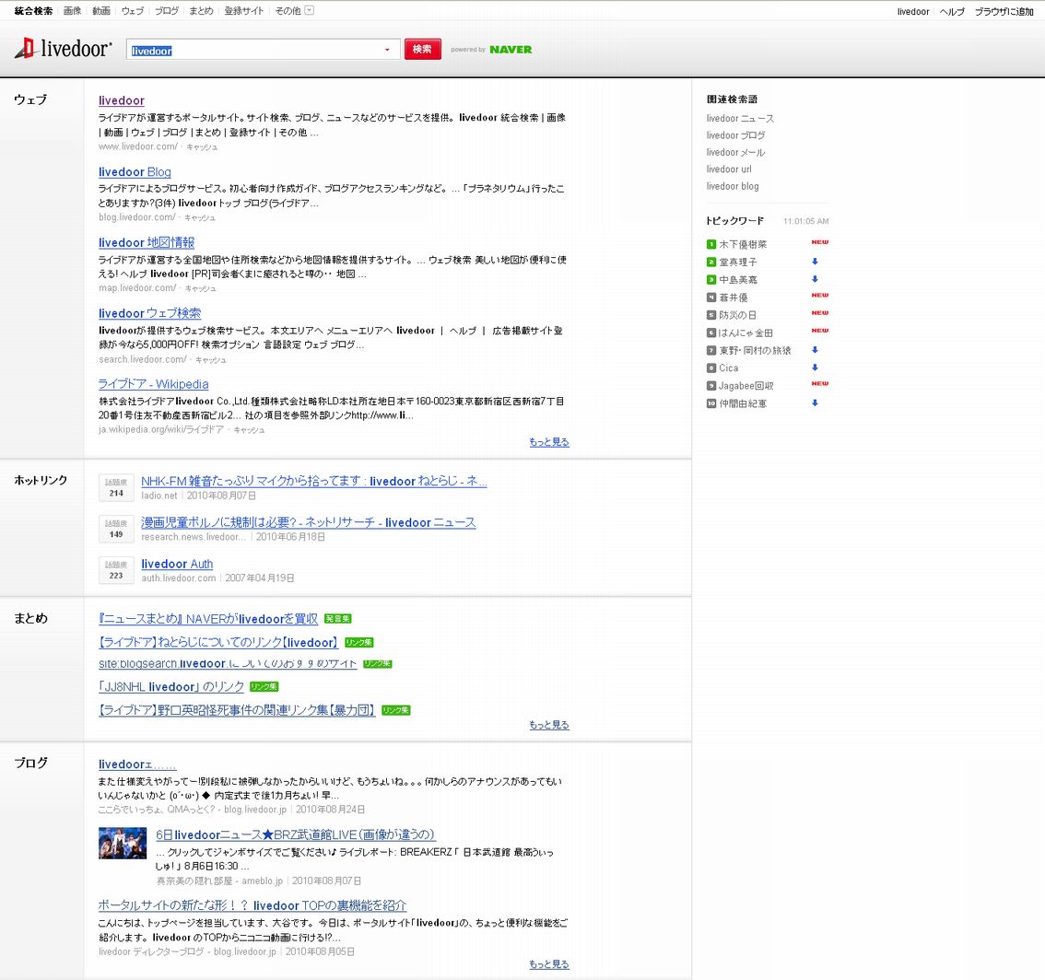Open the top まとめ tab
Viewport: 1045px width, 980px height.
click(201, 11)
